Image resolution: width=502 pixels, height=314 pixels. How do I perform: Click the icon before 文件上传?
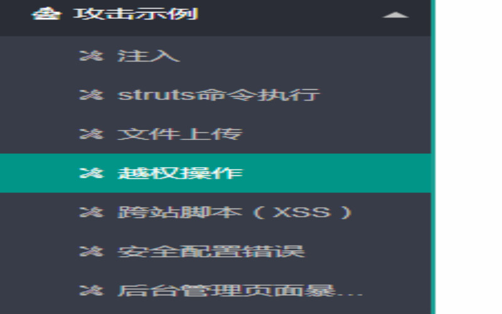pos(92,134)
